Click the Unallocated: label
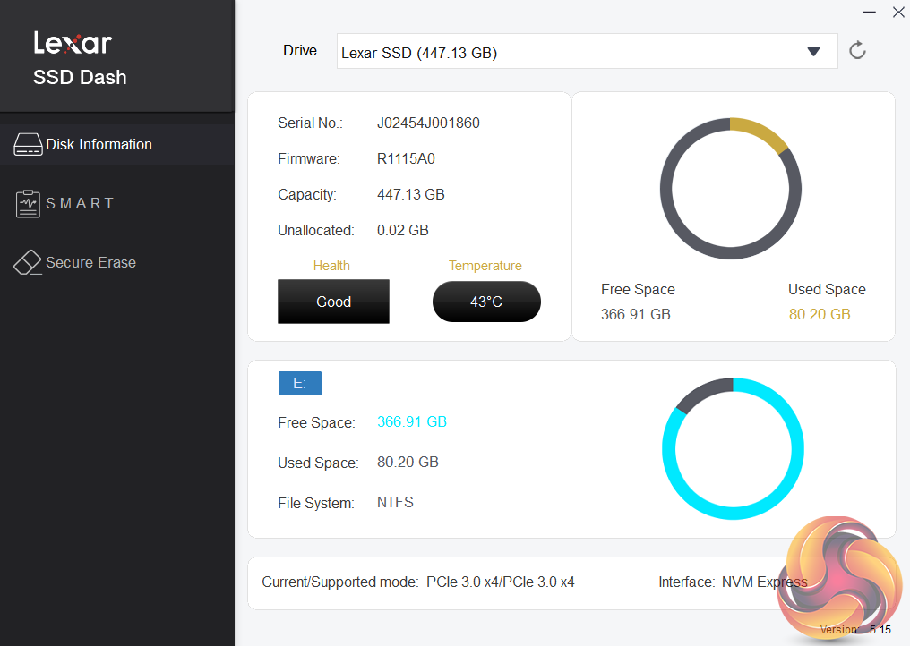Viewport: 910px width, 646px height. click(315, 230)
